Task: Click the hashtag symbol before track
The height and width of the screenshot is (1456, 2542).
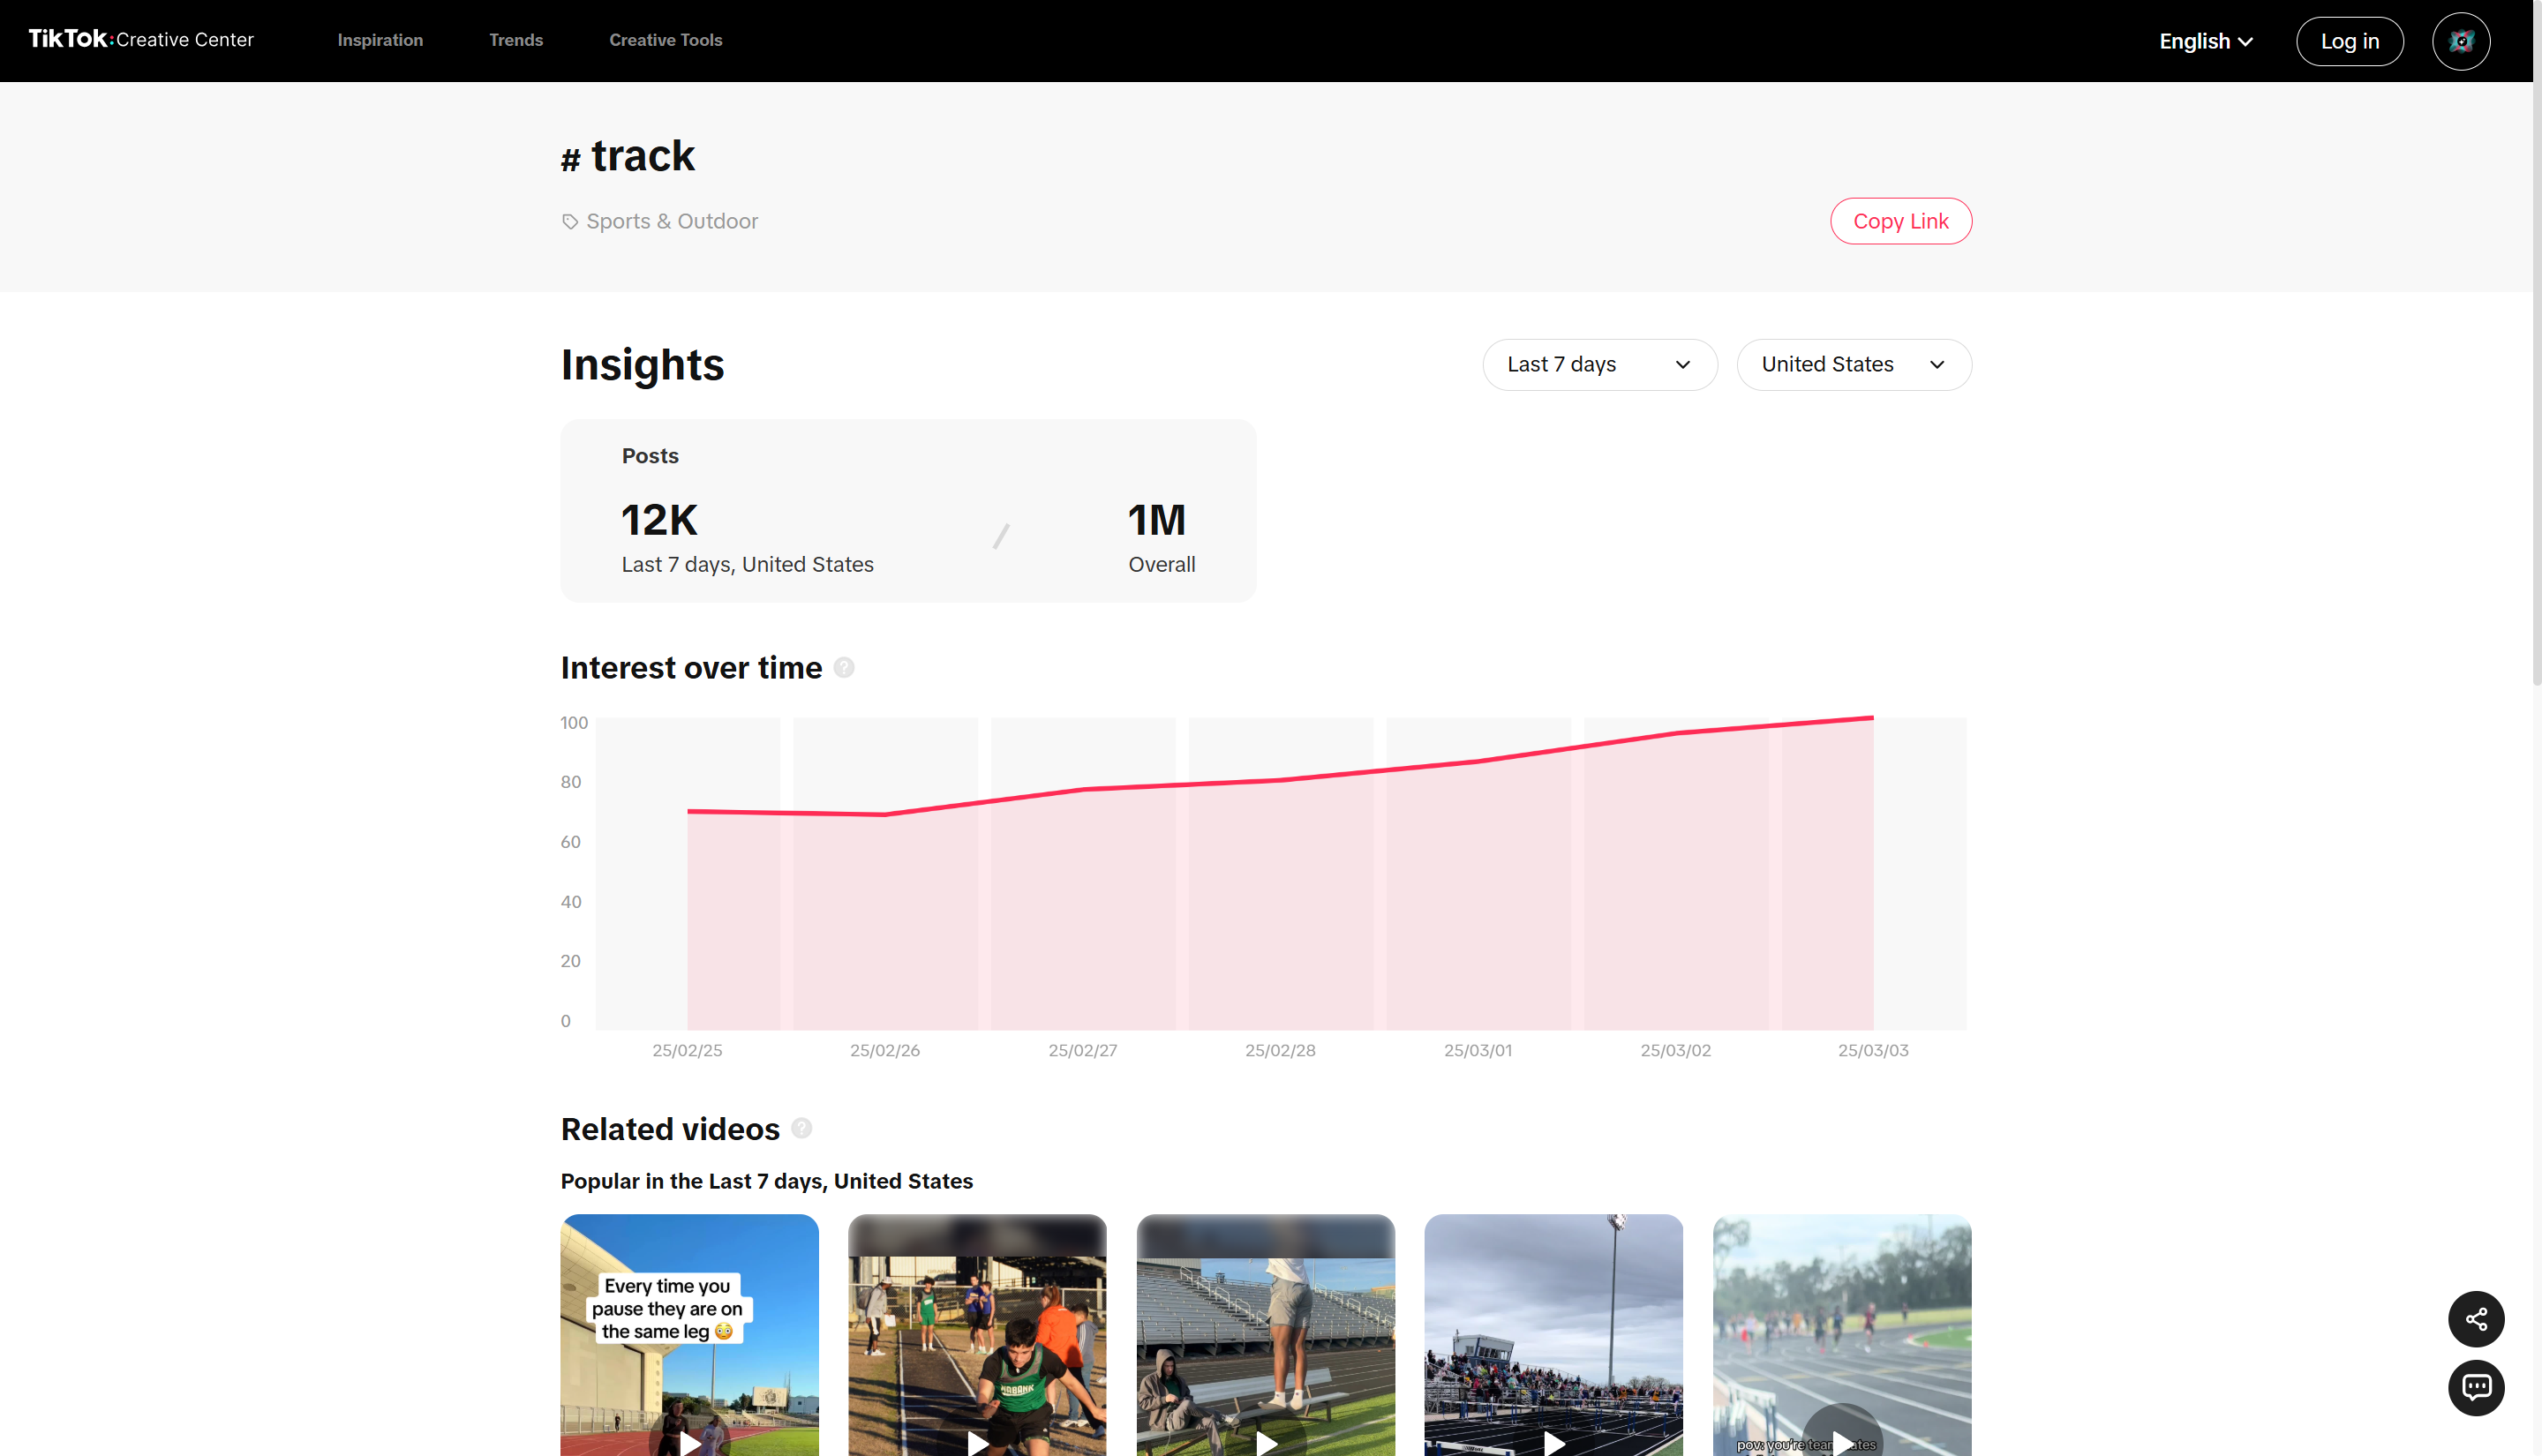Action: click(570, 157)
